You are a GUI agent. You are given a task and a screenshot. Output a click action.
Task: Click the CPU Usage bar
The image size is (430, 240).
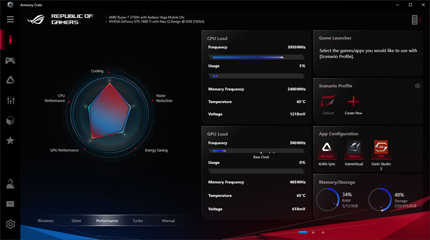257,76
